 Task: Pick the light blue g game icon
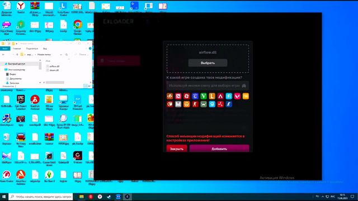(212, 104)
